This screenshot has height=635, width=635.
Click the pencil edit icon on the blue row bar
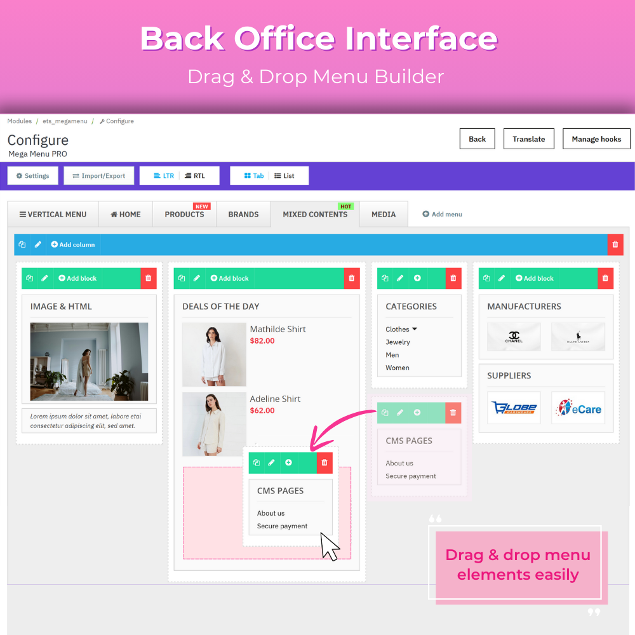[x=38, y=244]
